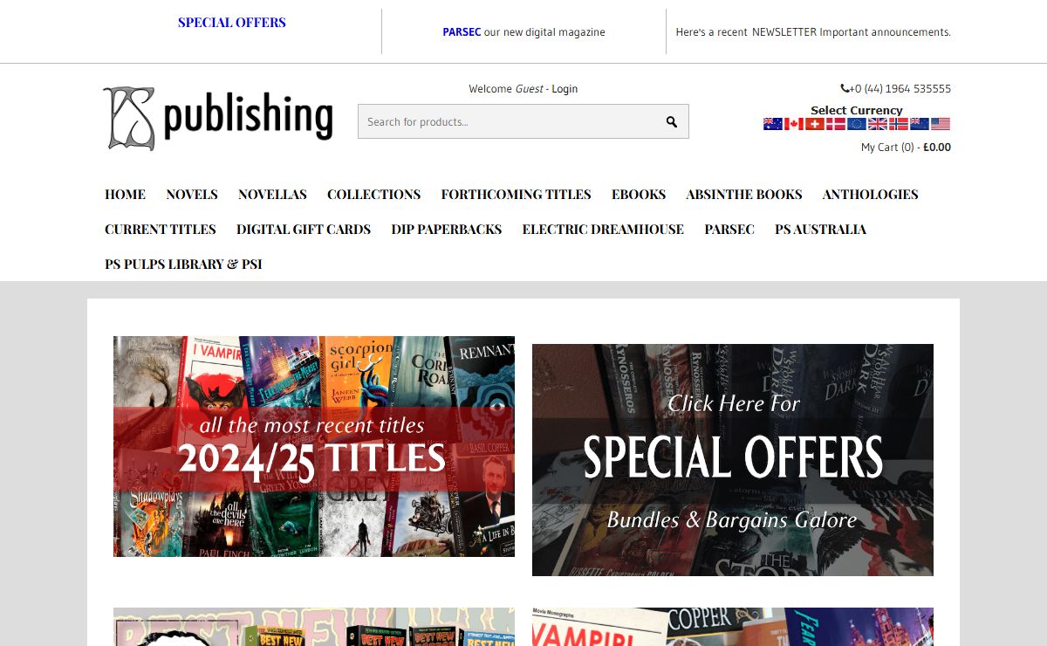The height and width of the screenshot is (646, 1047).
Task: Click the search magnifier icon
Action: pos(672,122)
